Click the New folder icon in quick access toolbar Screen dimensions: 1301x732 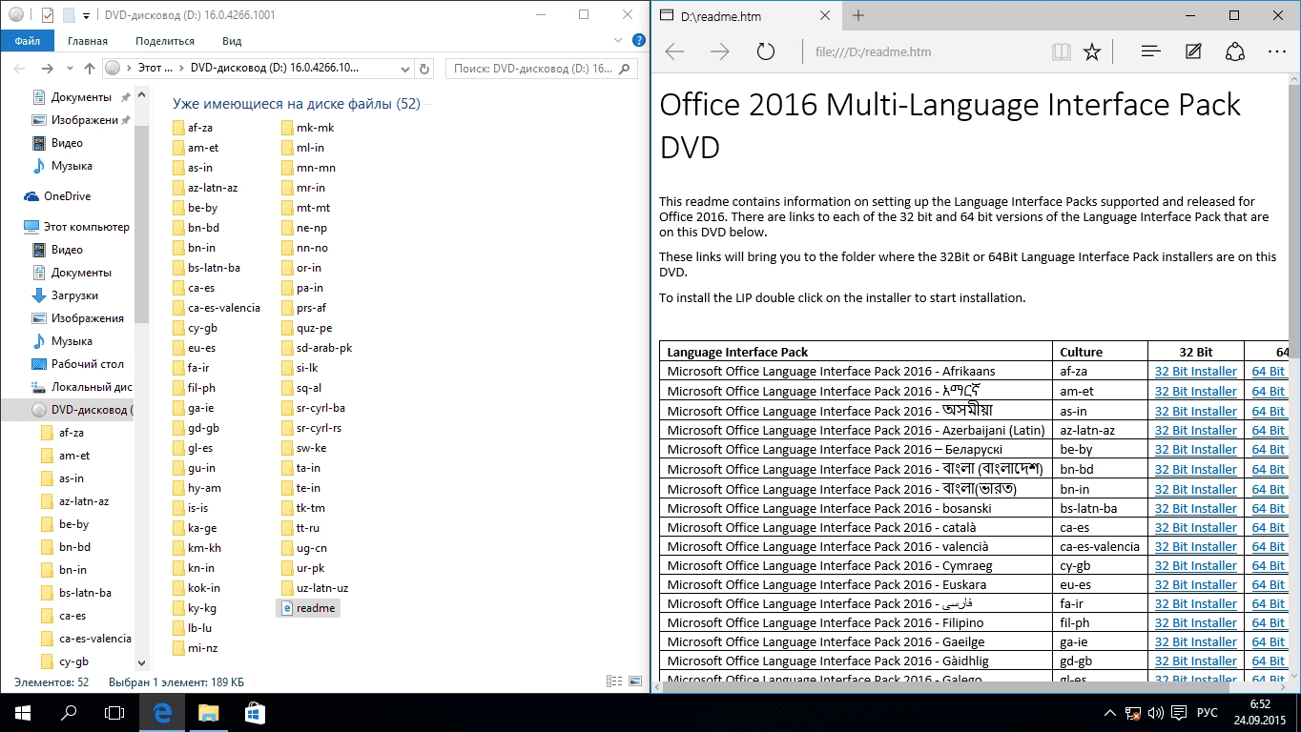pyautogui.click(x=68, y=15)
